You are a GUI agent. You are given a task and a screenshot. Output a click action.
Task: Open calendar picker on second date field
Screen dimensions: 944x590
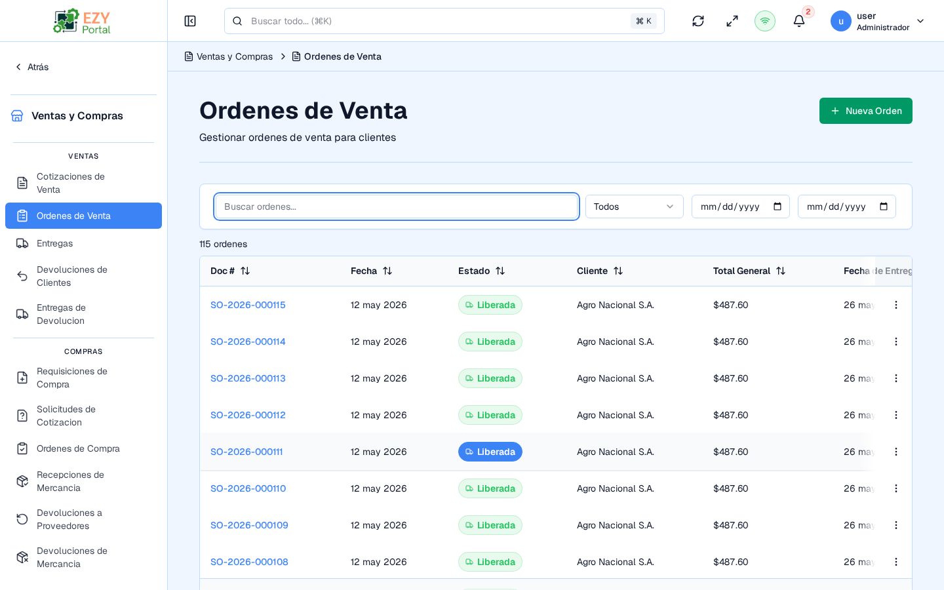pyautogui.click(x=884, y=206)
